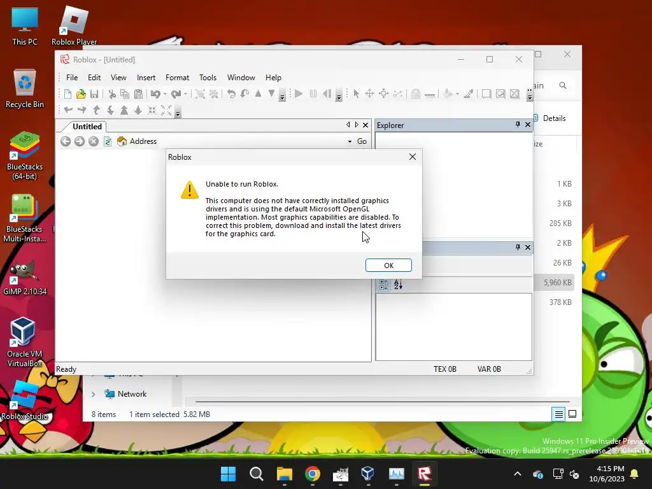Click OK in the Roblox error dialog
The height and width of the screenshot is (489, 652).
(388, 266)
